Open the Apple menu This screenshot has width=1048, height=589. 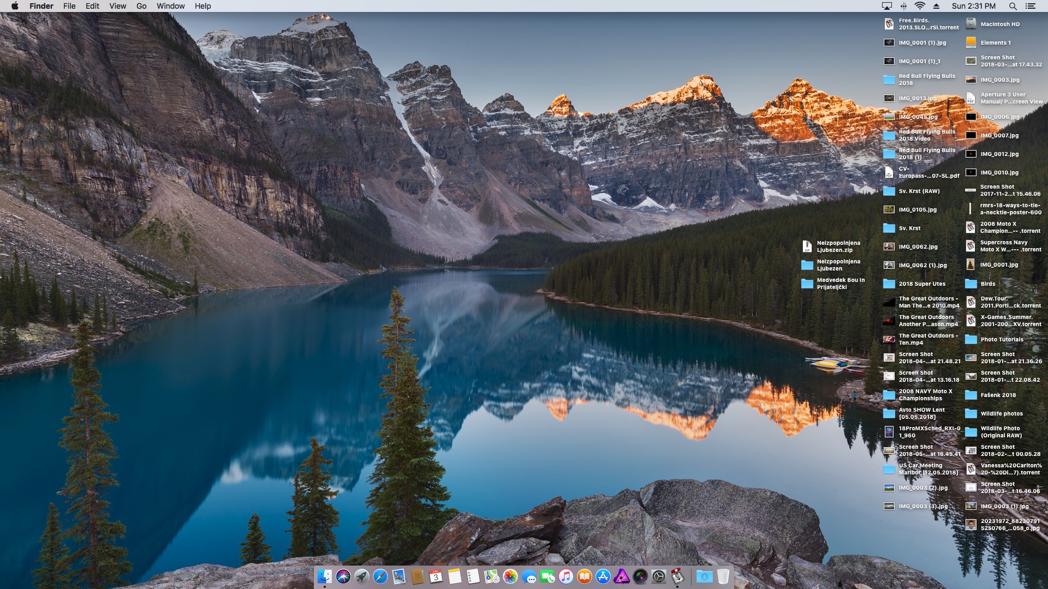[x=15, y=6]
